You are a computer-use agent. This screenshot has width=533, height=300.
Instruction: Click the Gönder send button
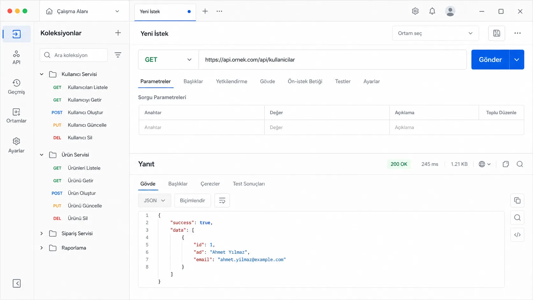490,60
